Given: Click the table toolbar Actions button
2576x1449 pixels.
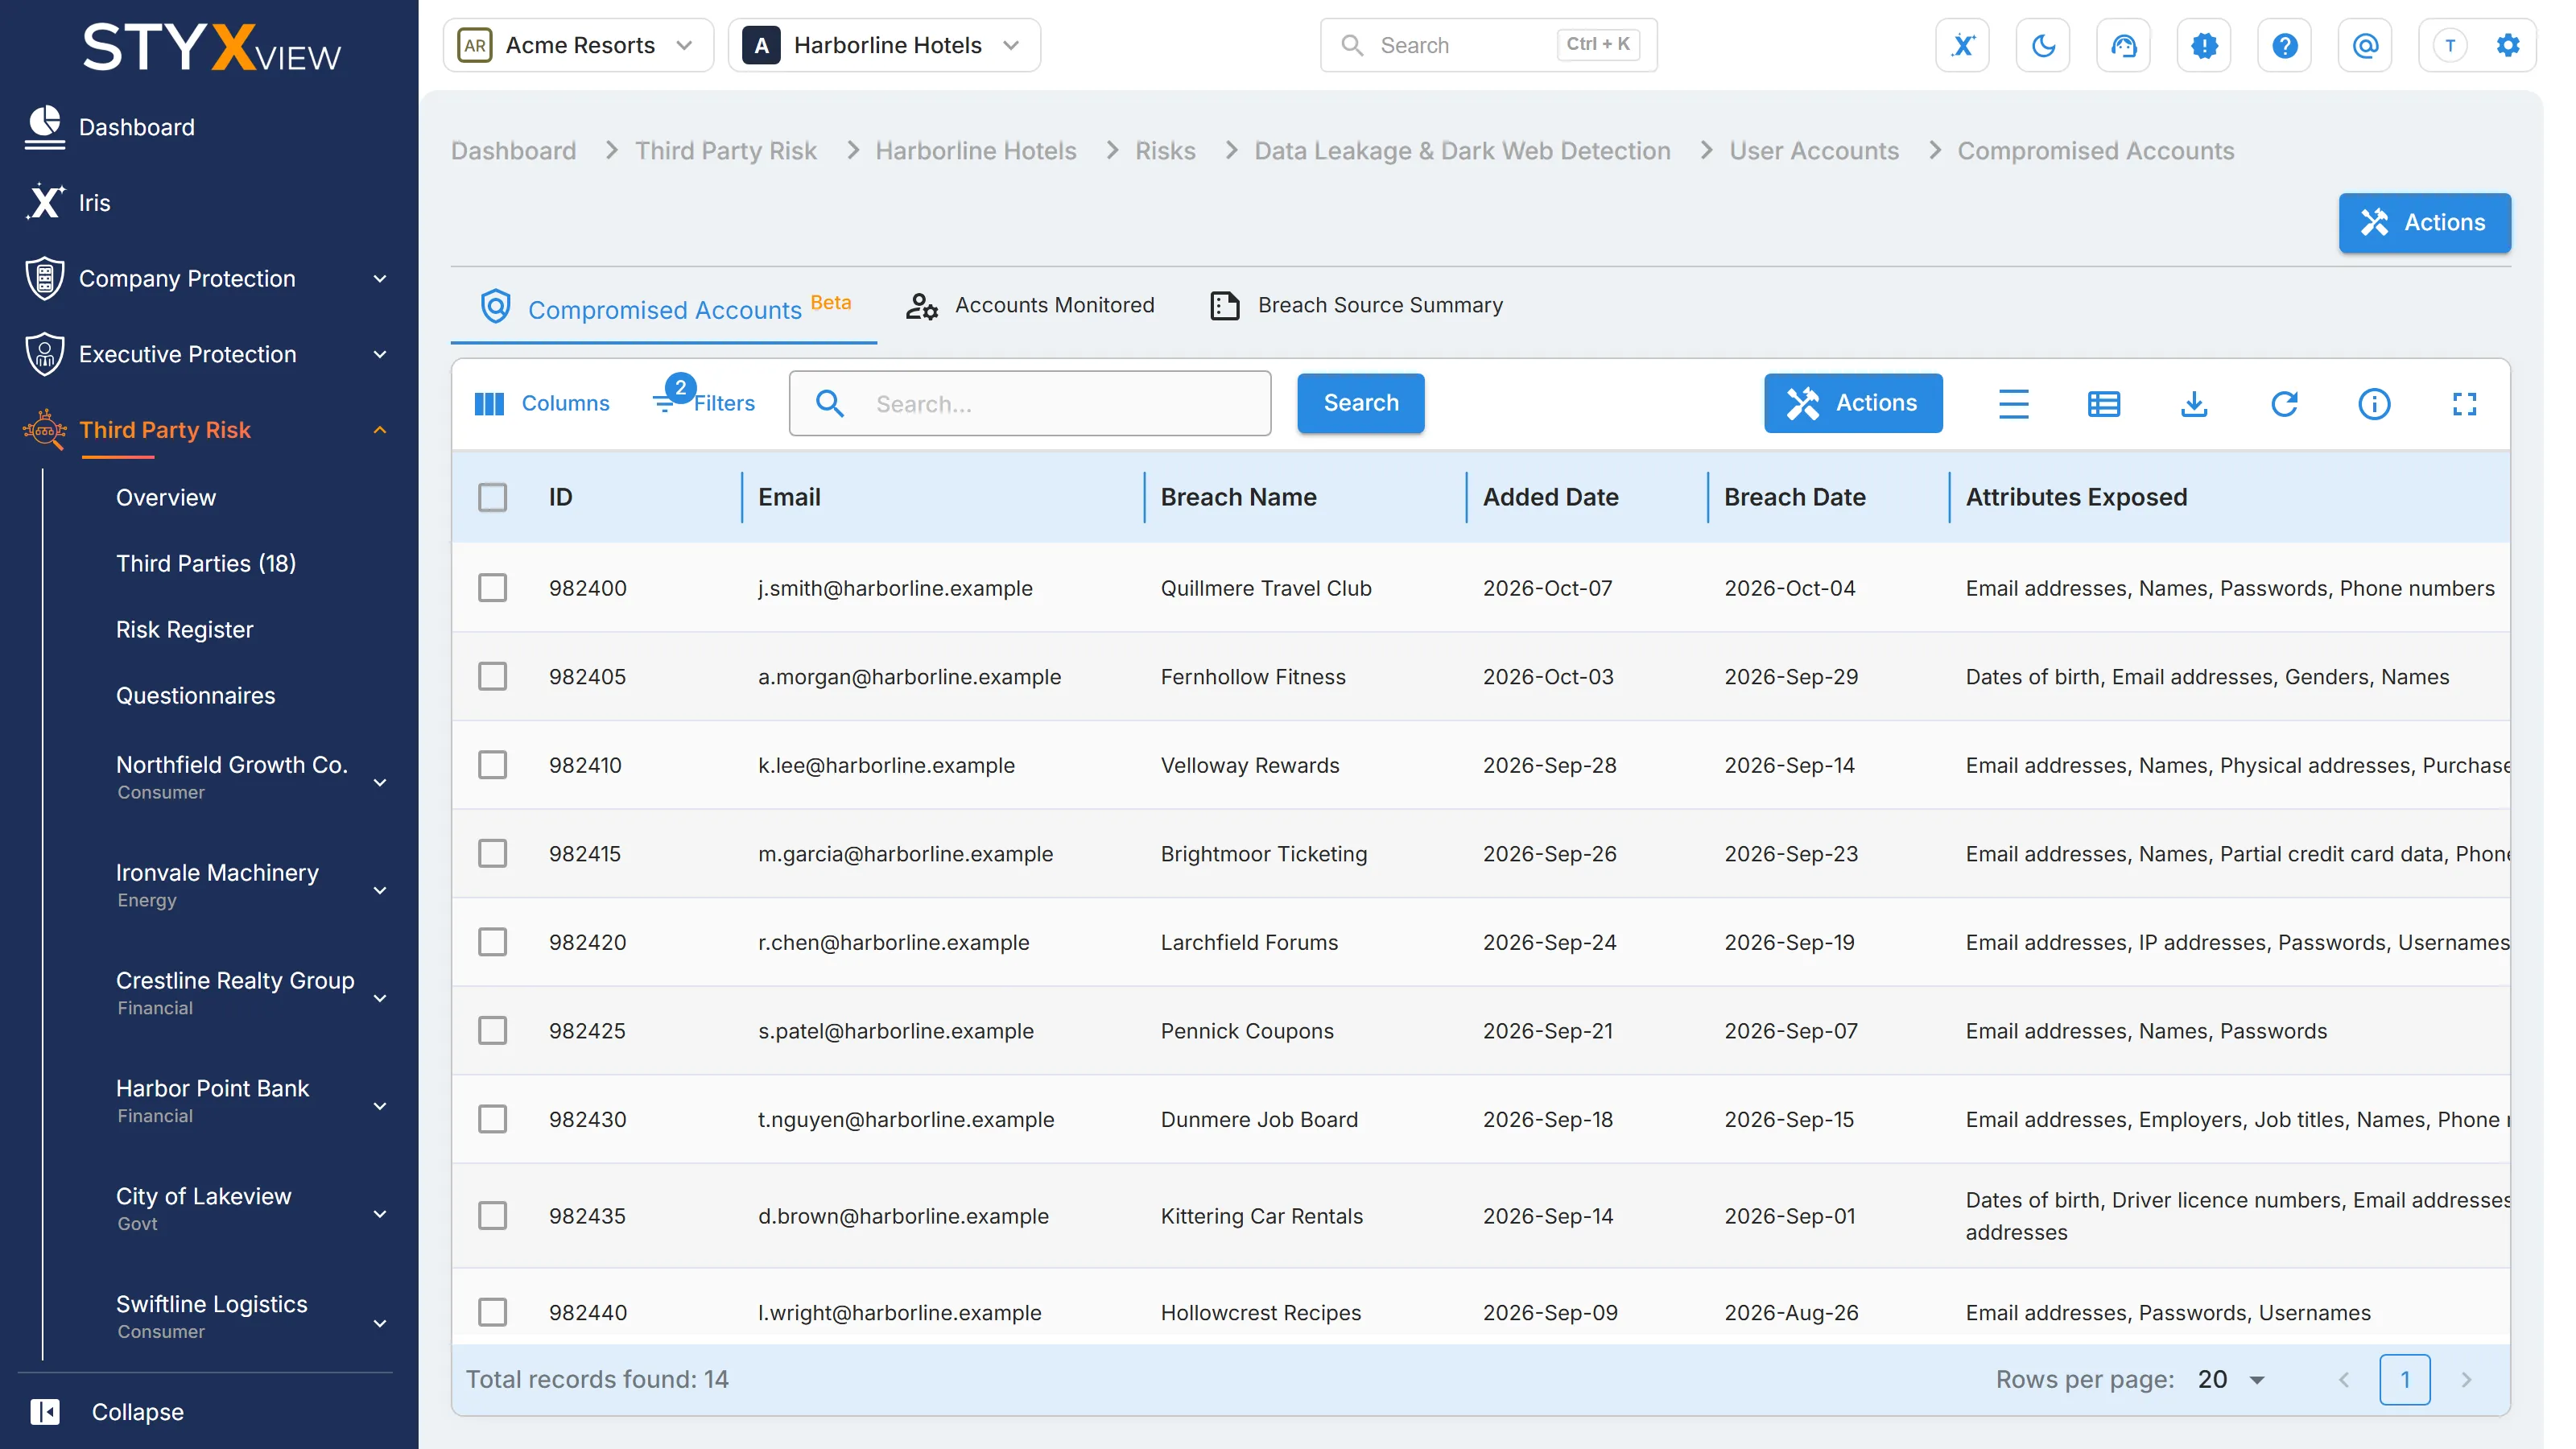Looking at the screenshot, I should [1852, 403].
